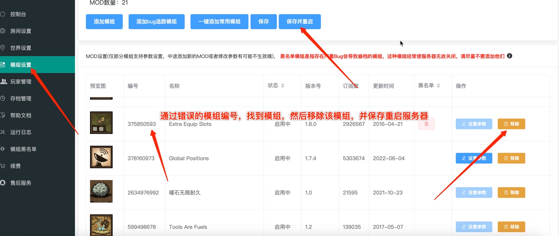This screenshot has height=236, width=559.
Task: Open 模组黑名单 page in the sidebar
Action: pyautogui.click(x=23, y=149)
